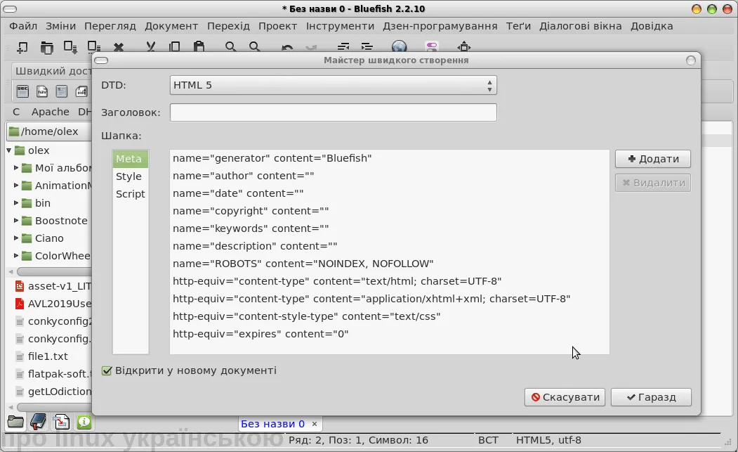Image resolution: width=738 pixels, height=452 pixels.
Task: Click the Cut scissors toolbar icon
Action: pos(150,46)
